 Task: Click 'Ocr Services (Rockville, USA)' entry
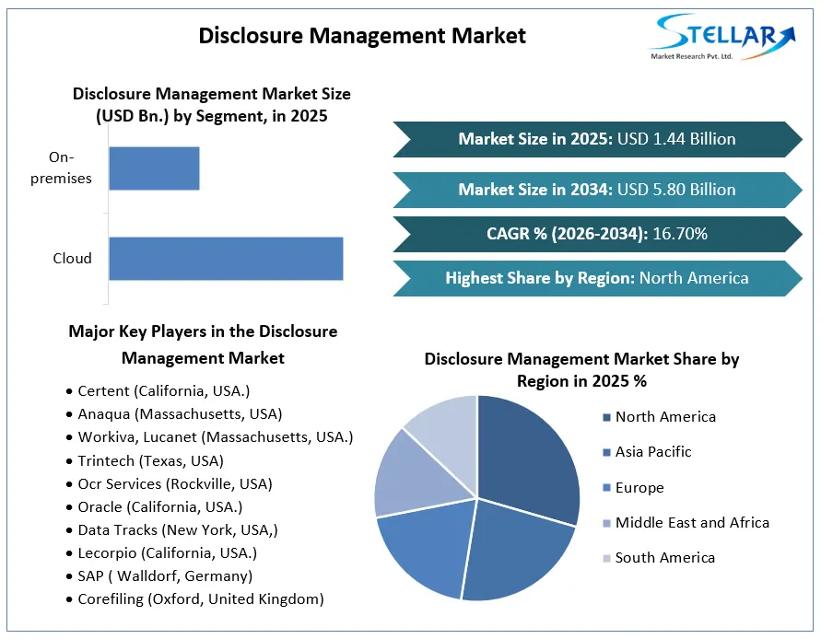pos(175,484)
